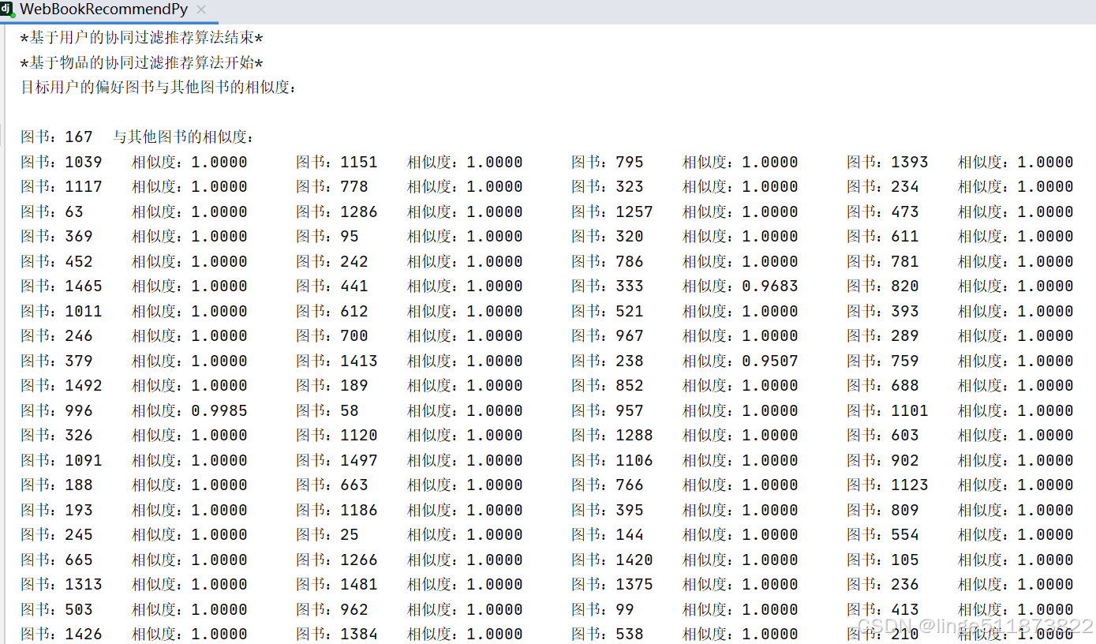The image size is (1096, 644).
Task: Click the similarity value '0.9507'
Action: tap(770, 361)
